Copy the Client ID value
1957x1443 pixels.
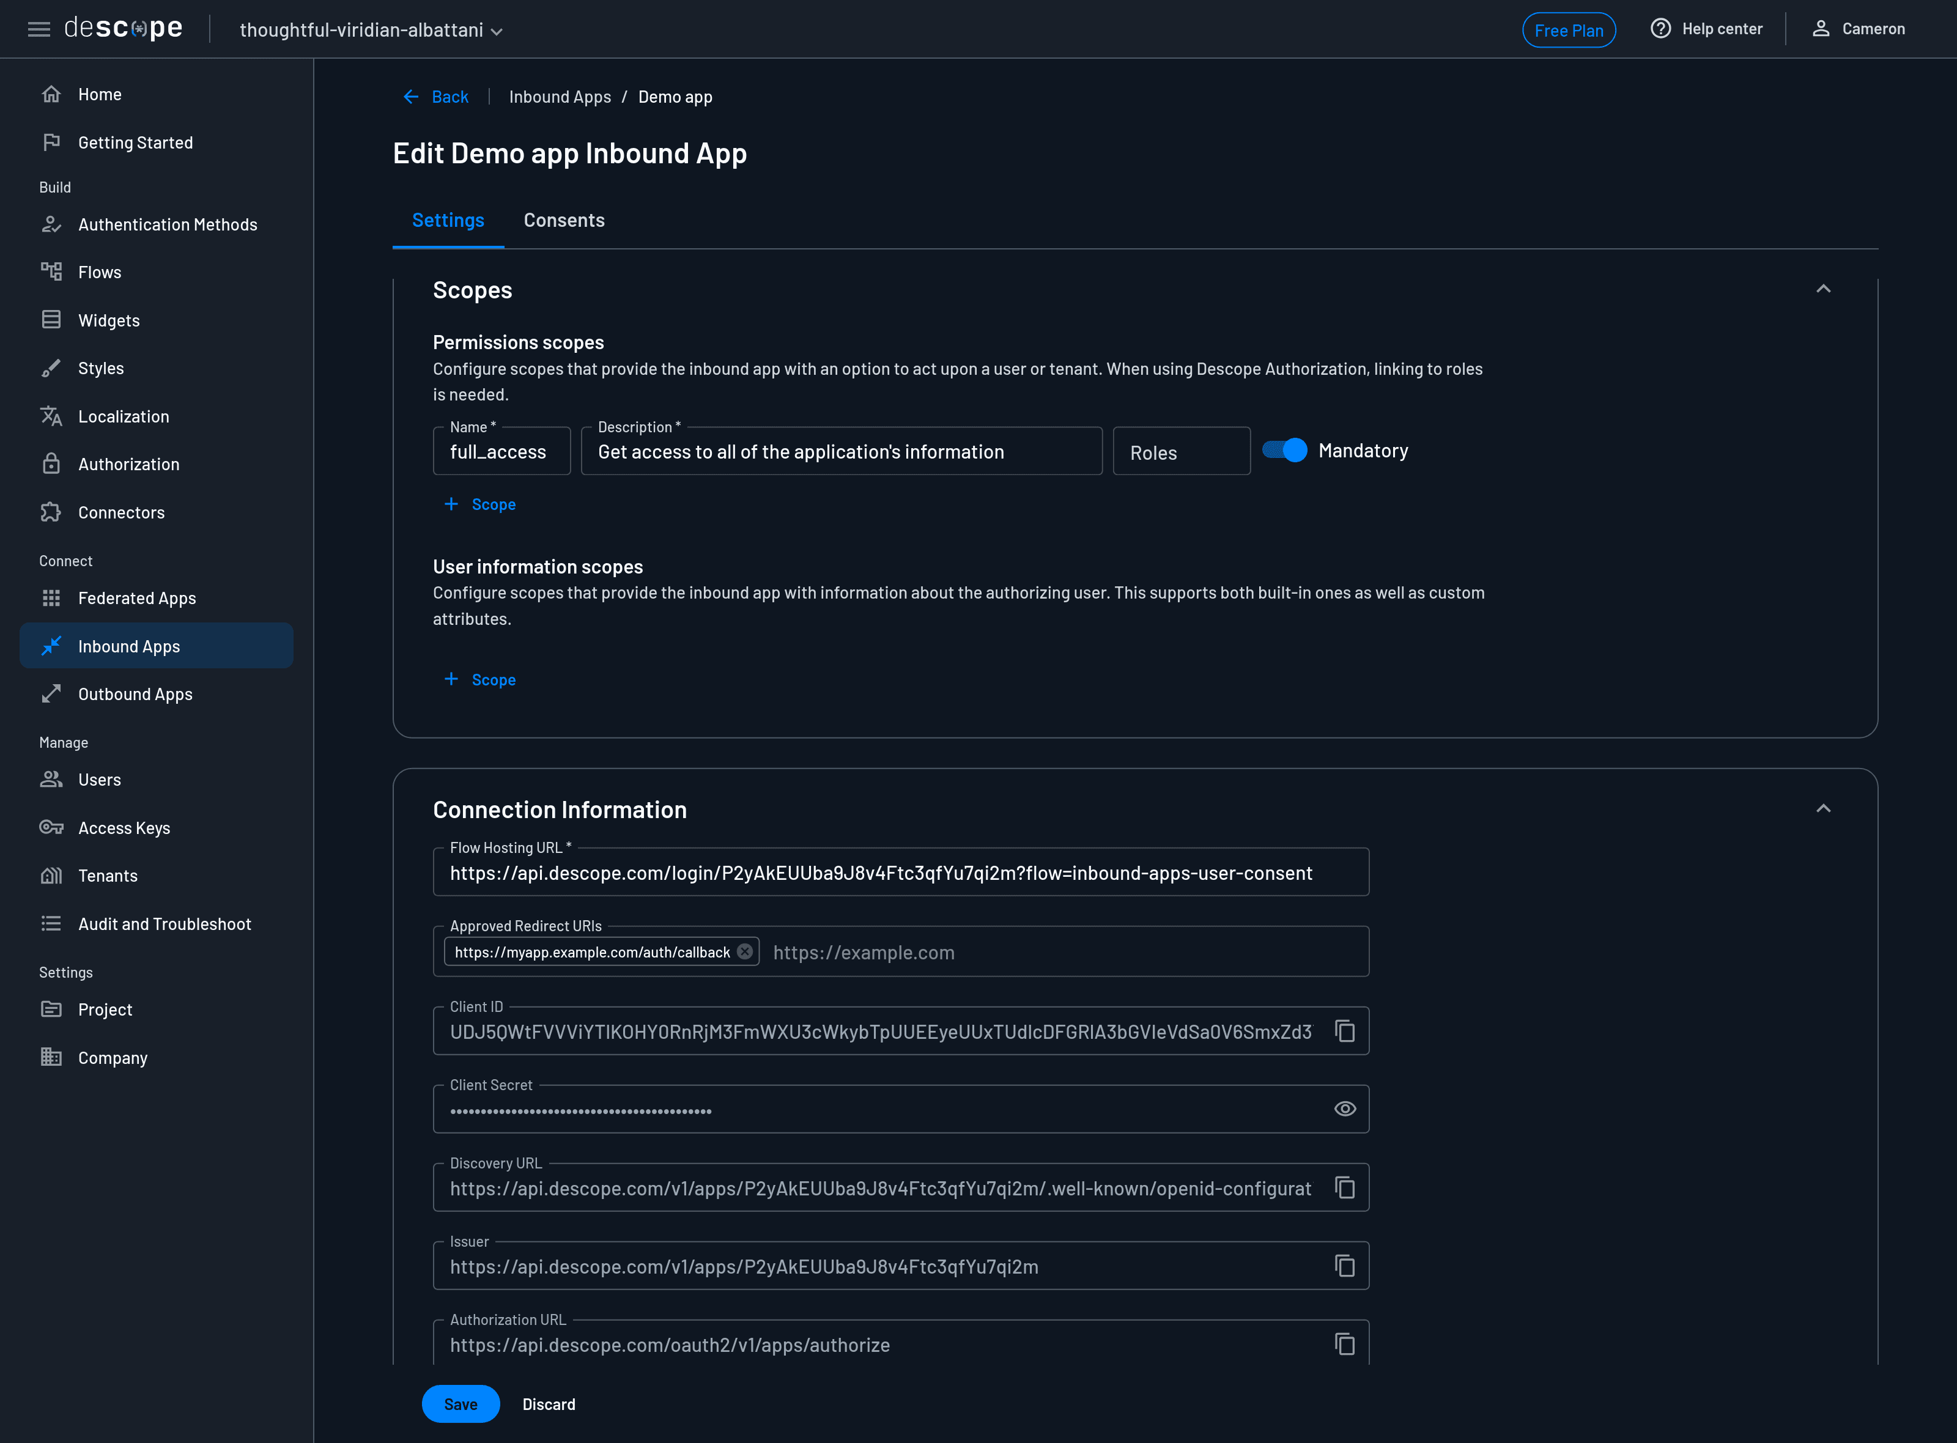click(x=1345, y=1032)
